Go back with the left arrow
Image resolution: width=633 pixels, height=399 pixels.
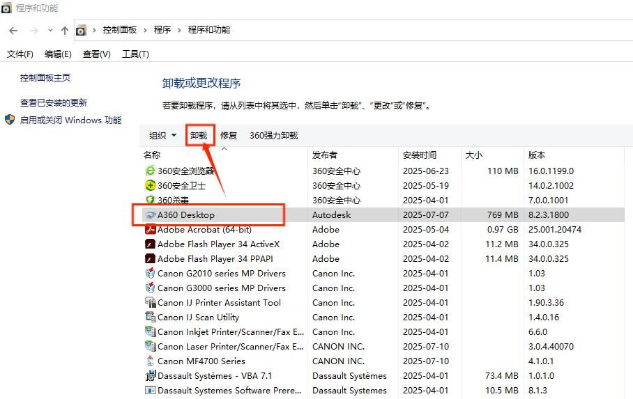13,30
